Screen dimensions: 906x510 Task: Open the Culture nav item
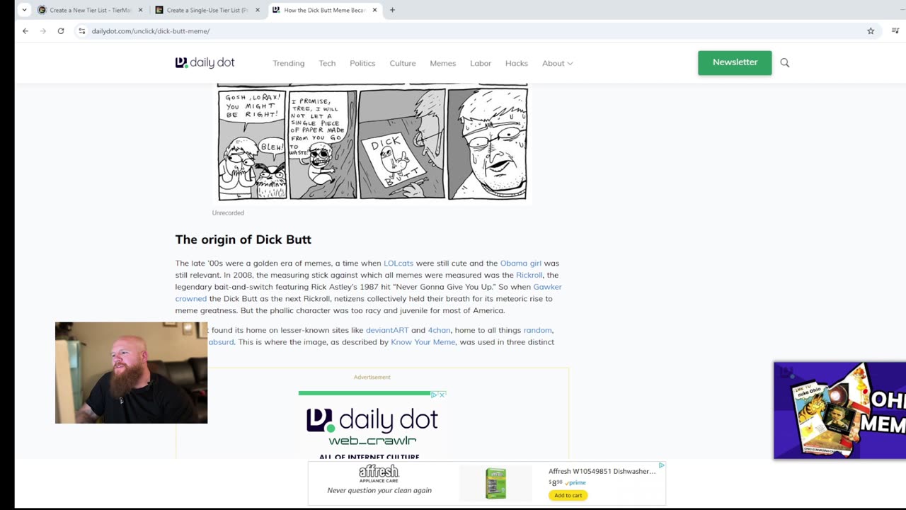pyautogui.click(x=403, y=63)
